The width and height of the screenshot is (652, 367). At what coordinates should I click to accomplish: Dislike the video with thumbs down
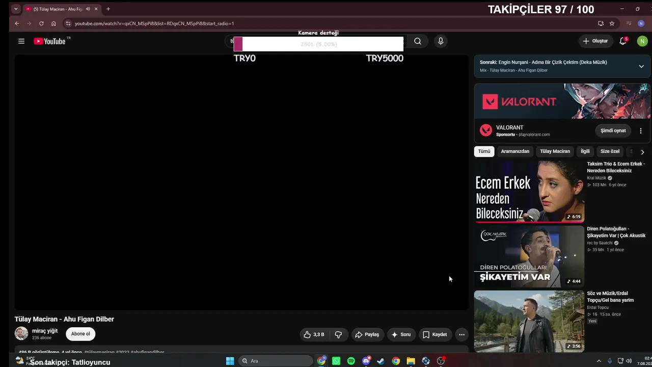coord(338,334)
